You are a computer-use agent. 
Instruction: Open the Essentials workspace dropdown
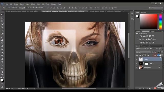click(156, 8)
